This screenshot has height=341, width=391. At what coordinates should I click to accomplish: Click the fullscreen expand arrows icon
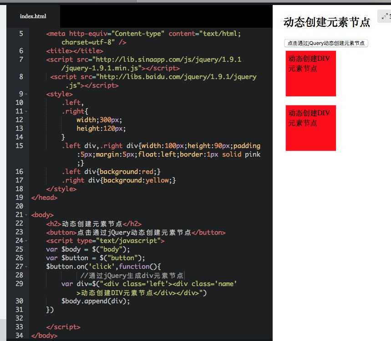384,16
